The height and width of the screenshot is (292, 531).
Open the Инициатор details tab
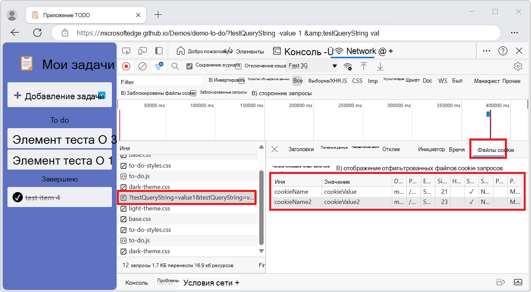click(431, 149)
